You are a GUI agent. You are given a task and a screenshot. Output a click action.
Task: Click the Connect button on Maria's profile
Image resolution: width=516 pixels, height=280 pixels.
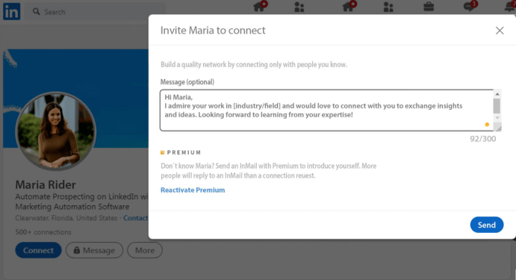pyautogui.click(x=38, y=250)
